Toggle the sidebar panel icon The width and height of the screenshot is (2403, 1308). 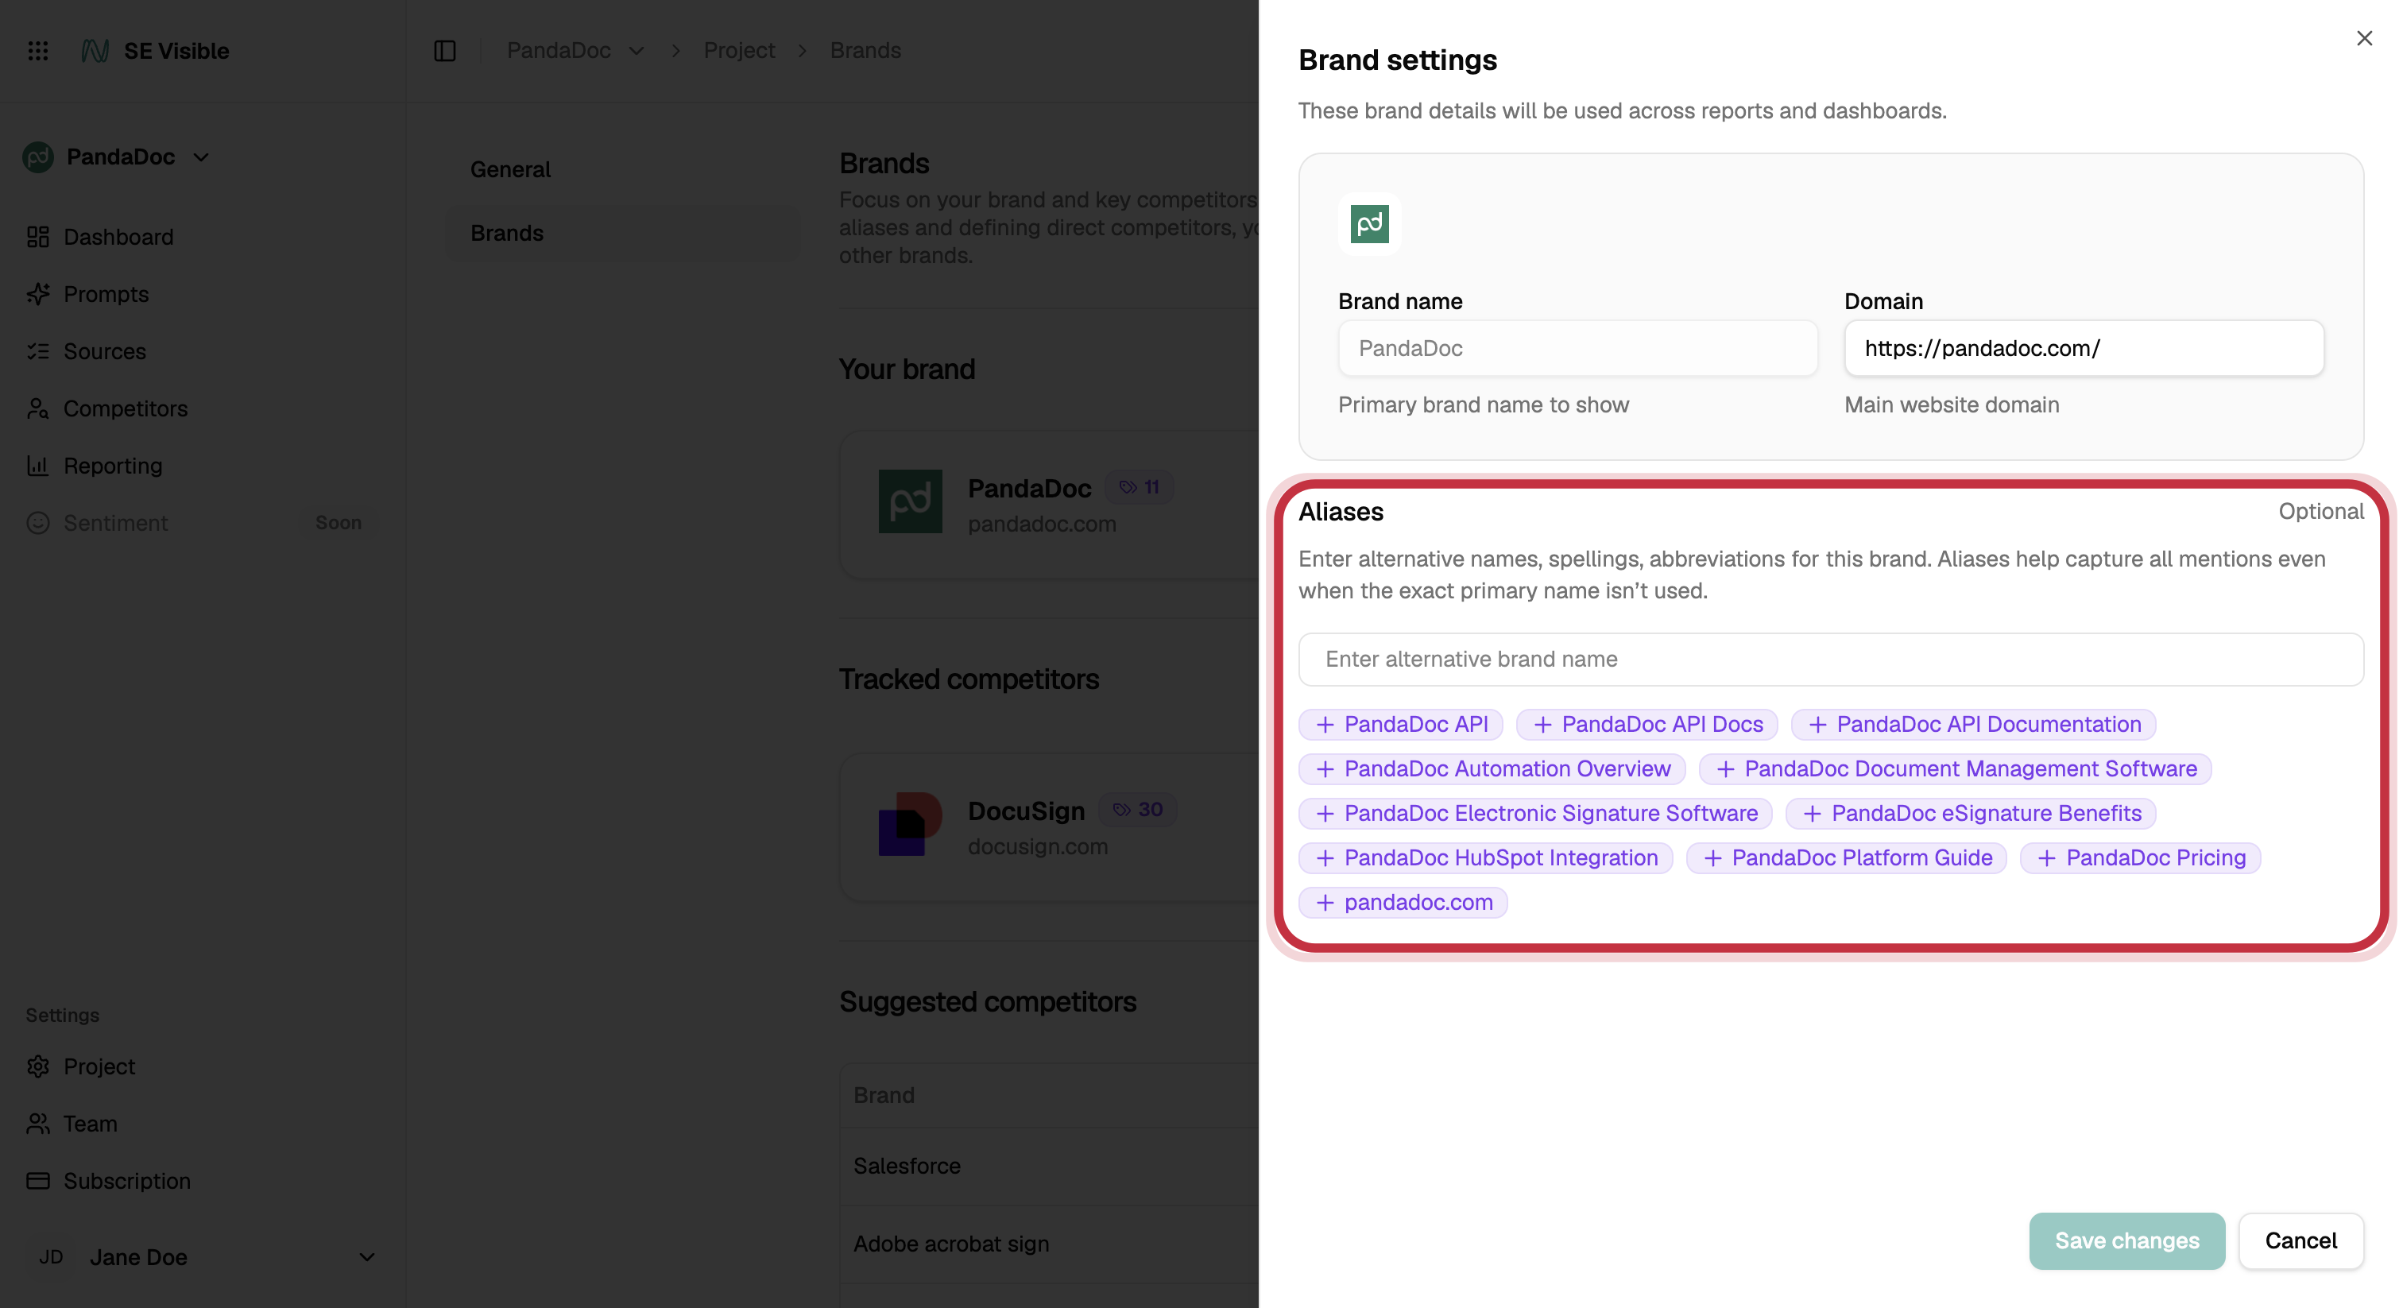click(x=445, y=50)
